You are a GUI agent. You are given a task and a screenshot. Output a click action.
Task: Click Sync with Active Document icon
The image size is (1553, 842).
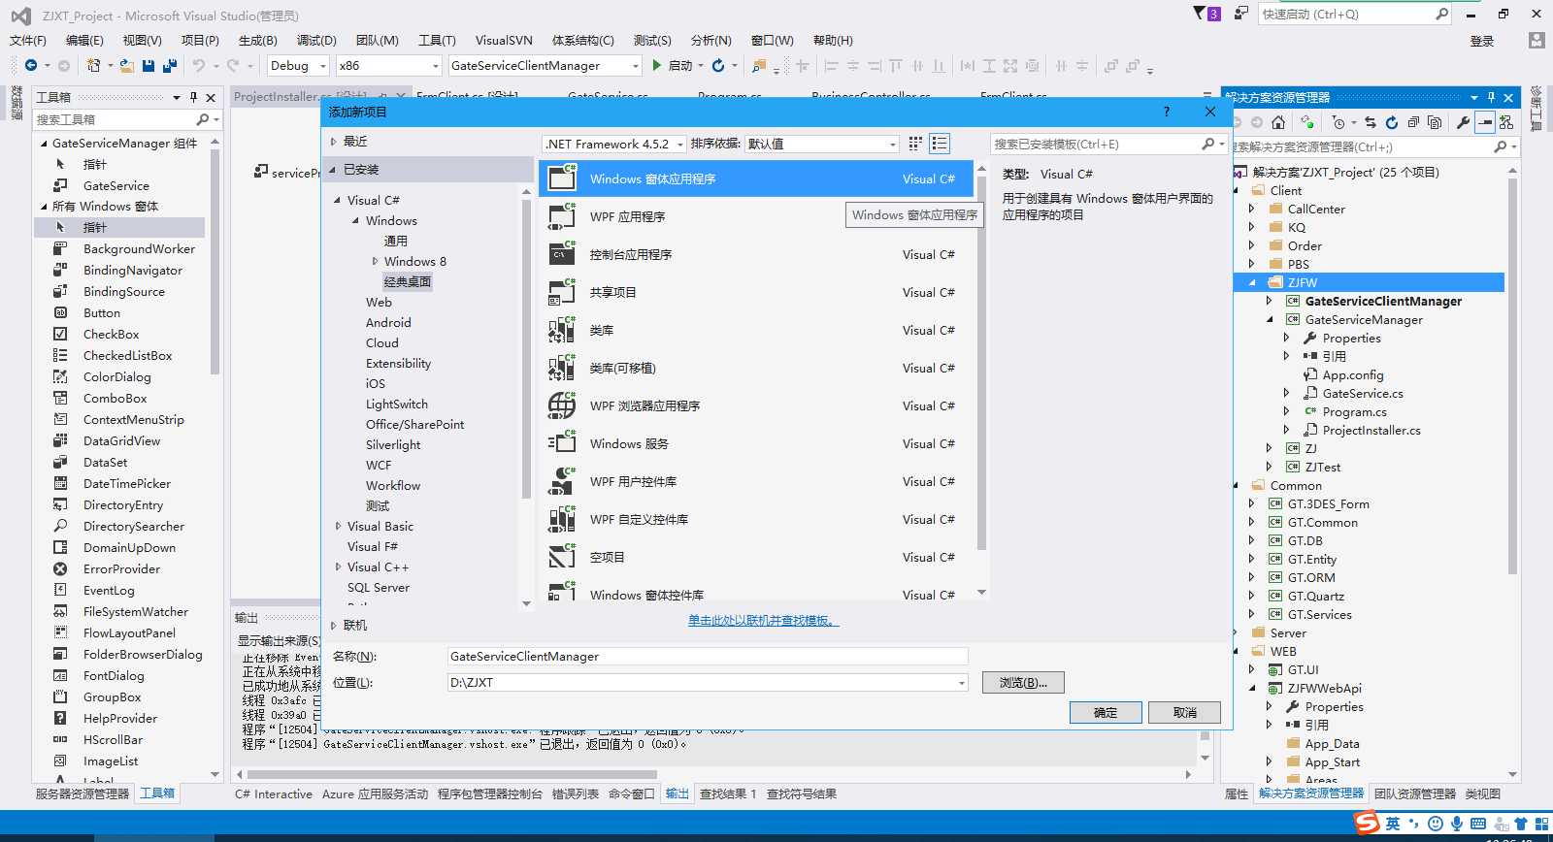point(1371,122)
